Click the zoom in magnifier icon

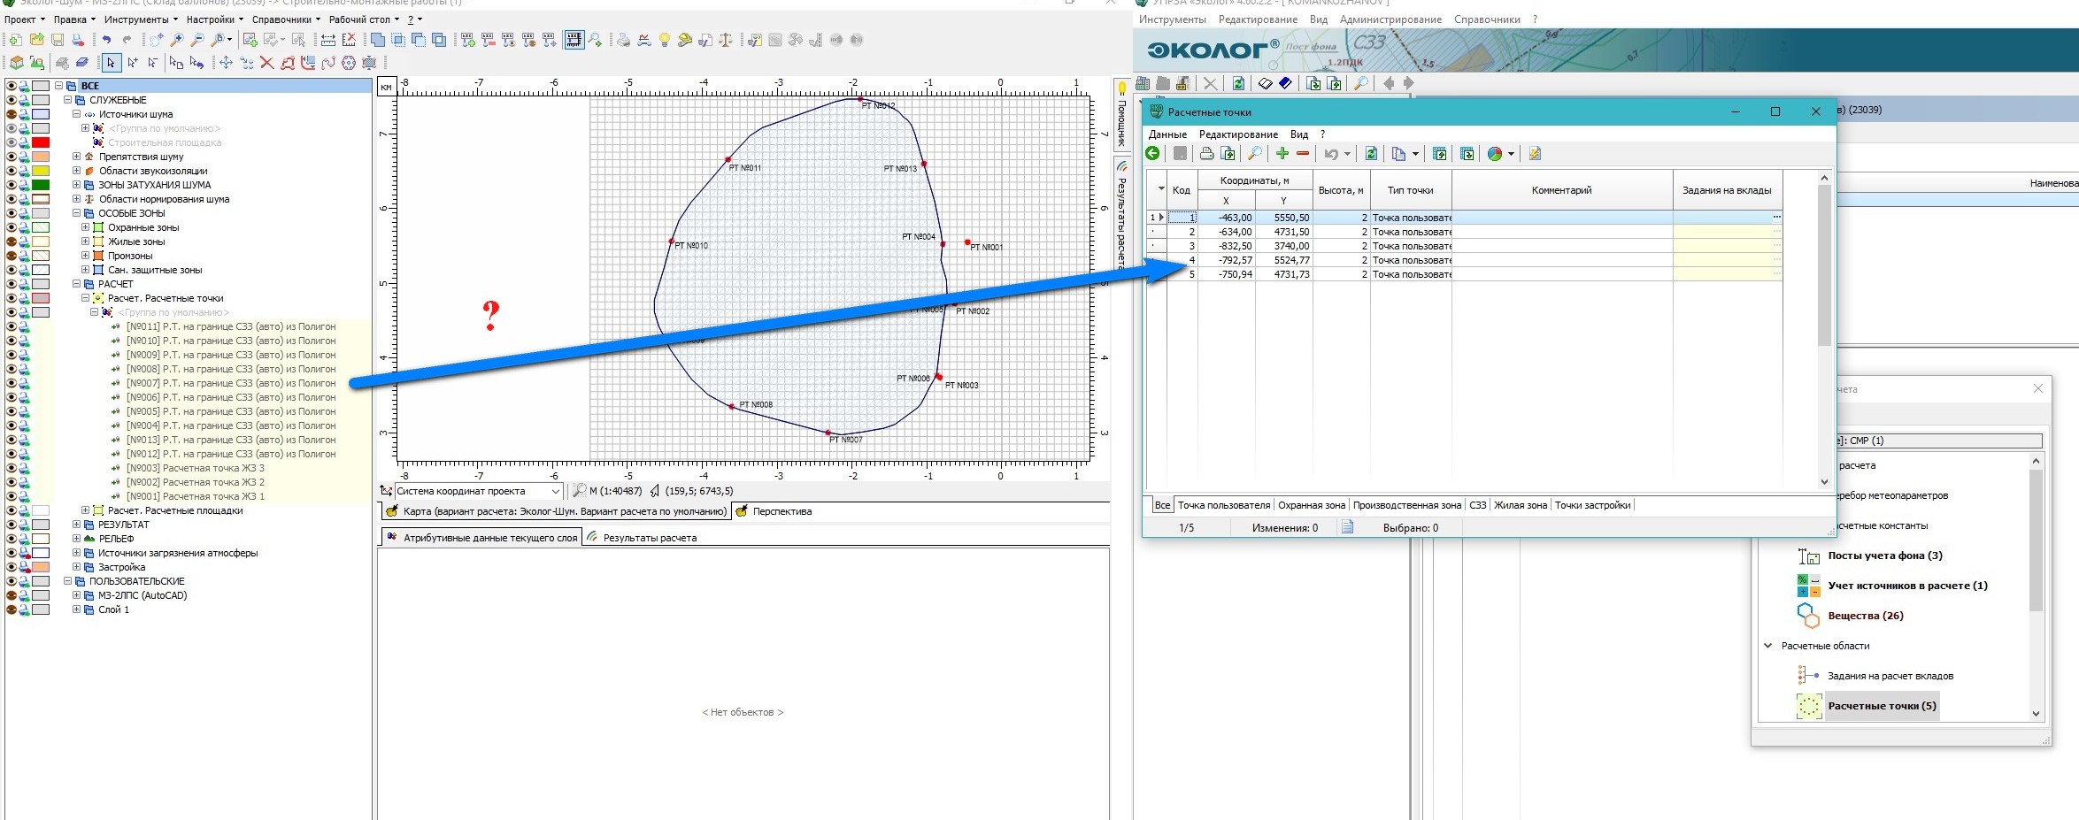point(177,40)
